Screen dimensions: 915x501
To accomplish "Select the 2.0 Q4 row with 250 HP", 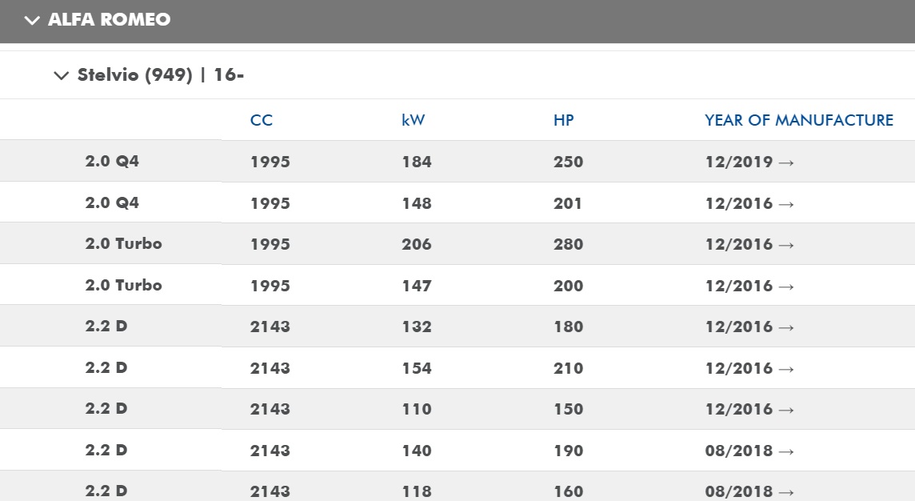I will click(112, 162).
